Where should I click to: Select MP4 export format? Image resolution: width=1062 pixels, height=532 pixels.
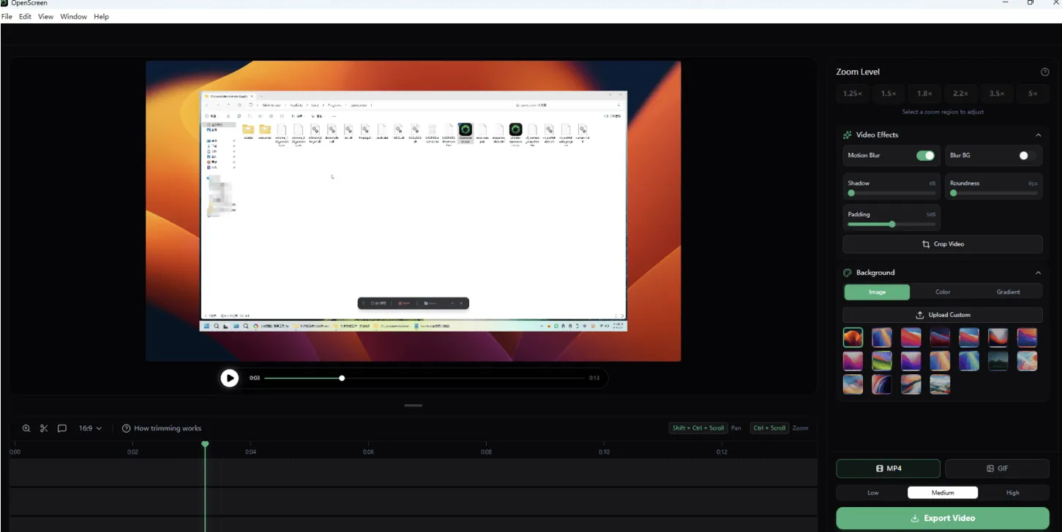coord(889,468)
